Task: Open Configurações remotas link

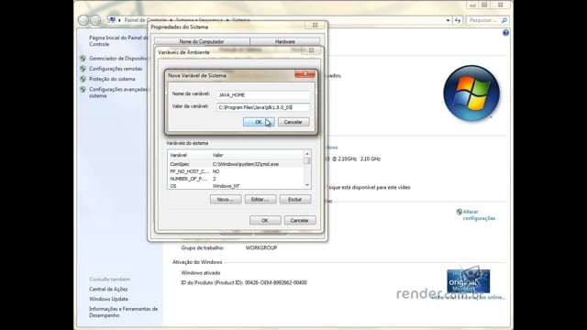Action: click(116, 69)
